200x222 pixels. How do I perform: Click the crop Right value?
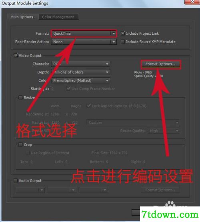click(x=144, y=162)
